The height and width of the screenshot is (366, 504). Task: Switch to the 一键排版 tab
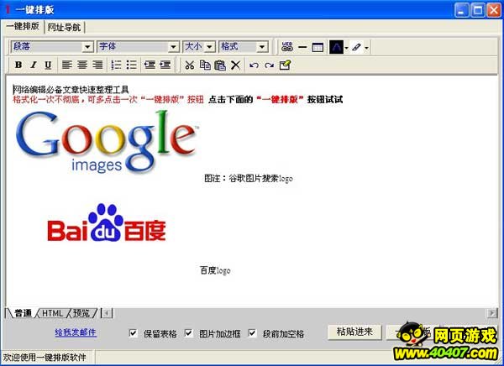tap(23, 26)
